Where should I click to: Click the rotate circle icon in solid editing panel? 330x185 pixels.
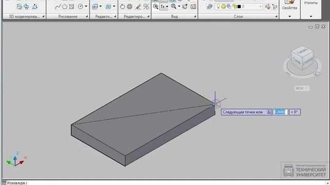click(123, 7)
